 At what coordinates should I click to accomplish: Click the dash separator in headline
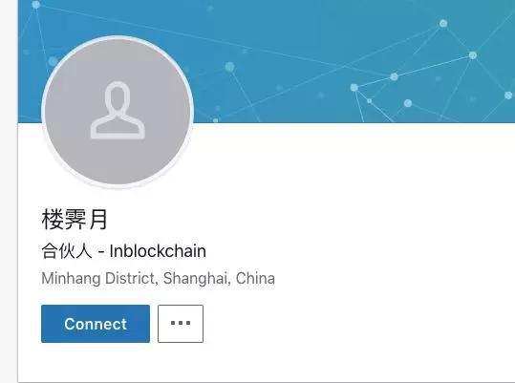point(101,252)
